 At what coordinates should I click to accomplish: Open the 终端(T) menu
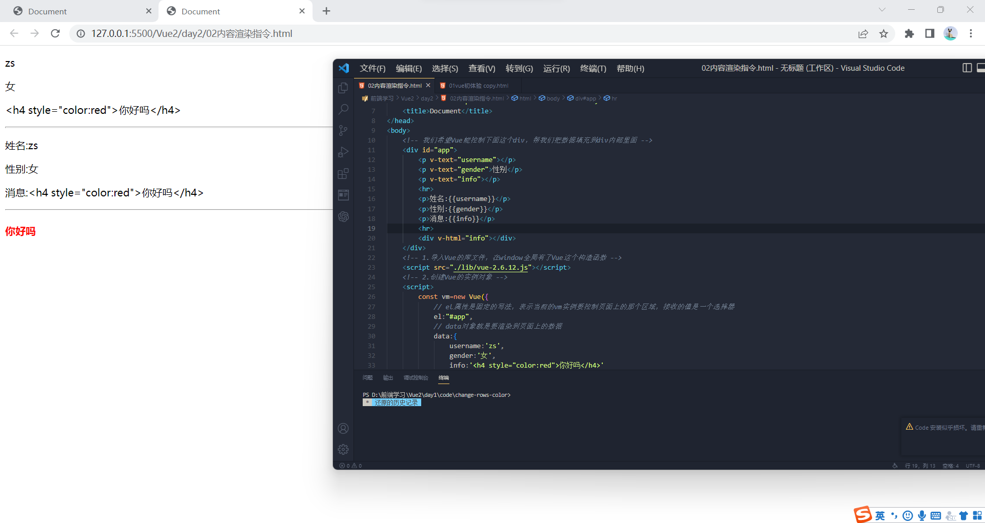tap(593, 68)
